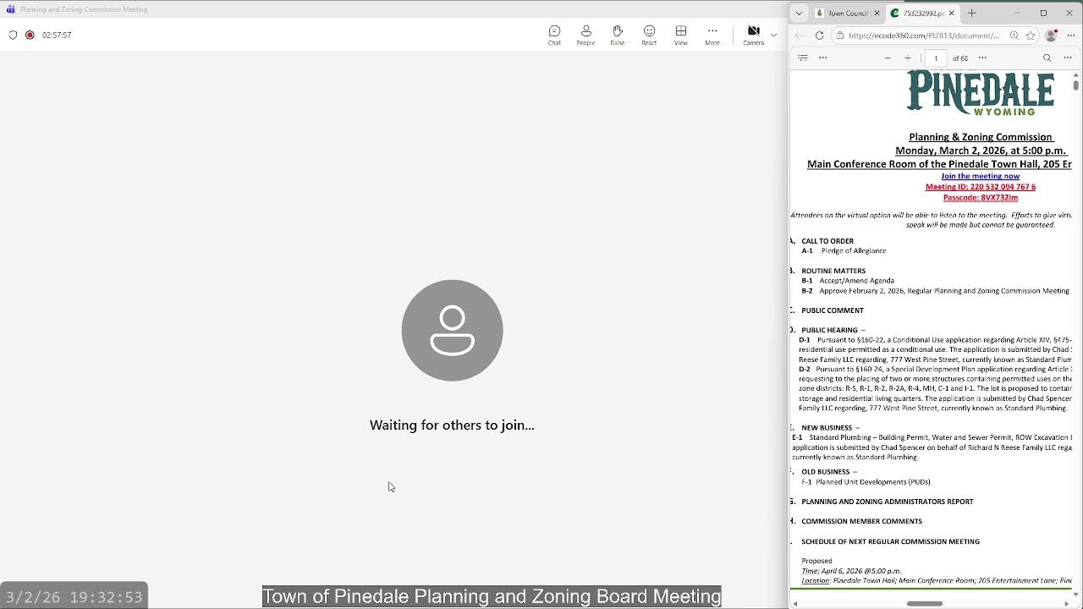Click the participant avatar placeholder
The height and width of the screenshot is (609, 1083).
pyautogui.click(x=452, y=330)
